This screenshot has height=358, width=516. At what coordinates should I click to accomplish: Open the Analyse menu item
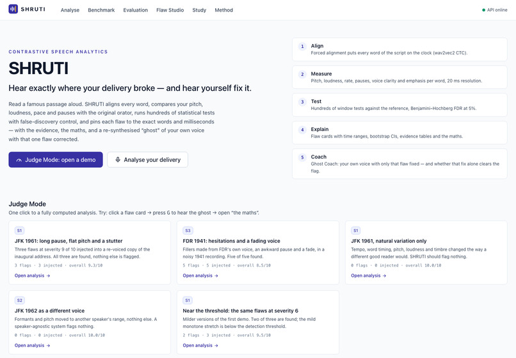[x=70, y=10]
